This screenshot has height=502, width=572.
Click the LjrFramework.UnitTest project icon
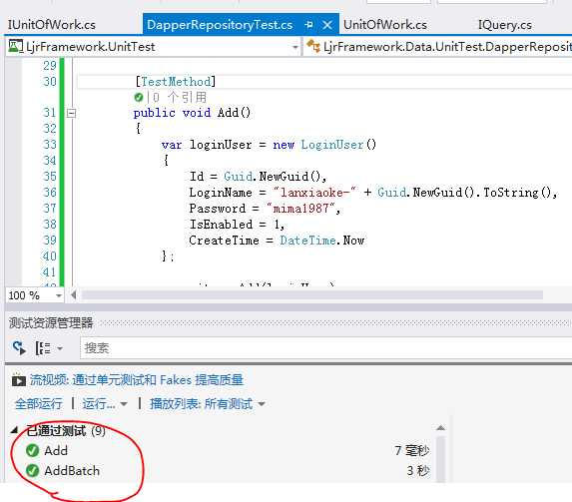[15, 46]
